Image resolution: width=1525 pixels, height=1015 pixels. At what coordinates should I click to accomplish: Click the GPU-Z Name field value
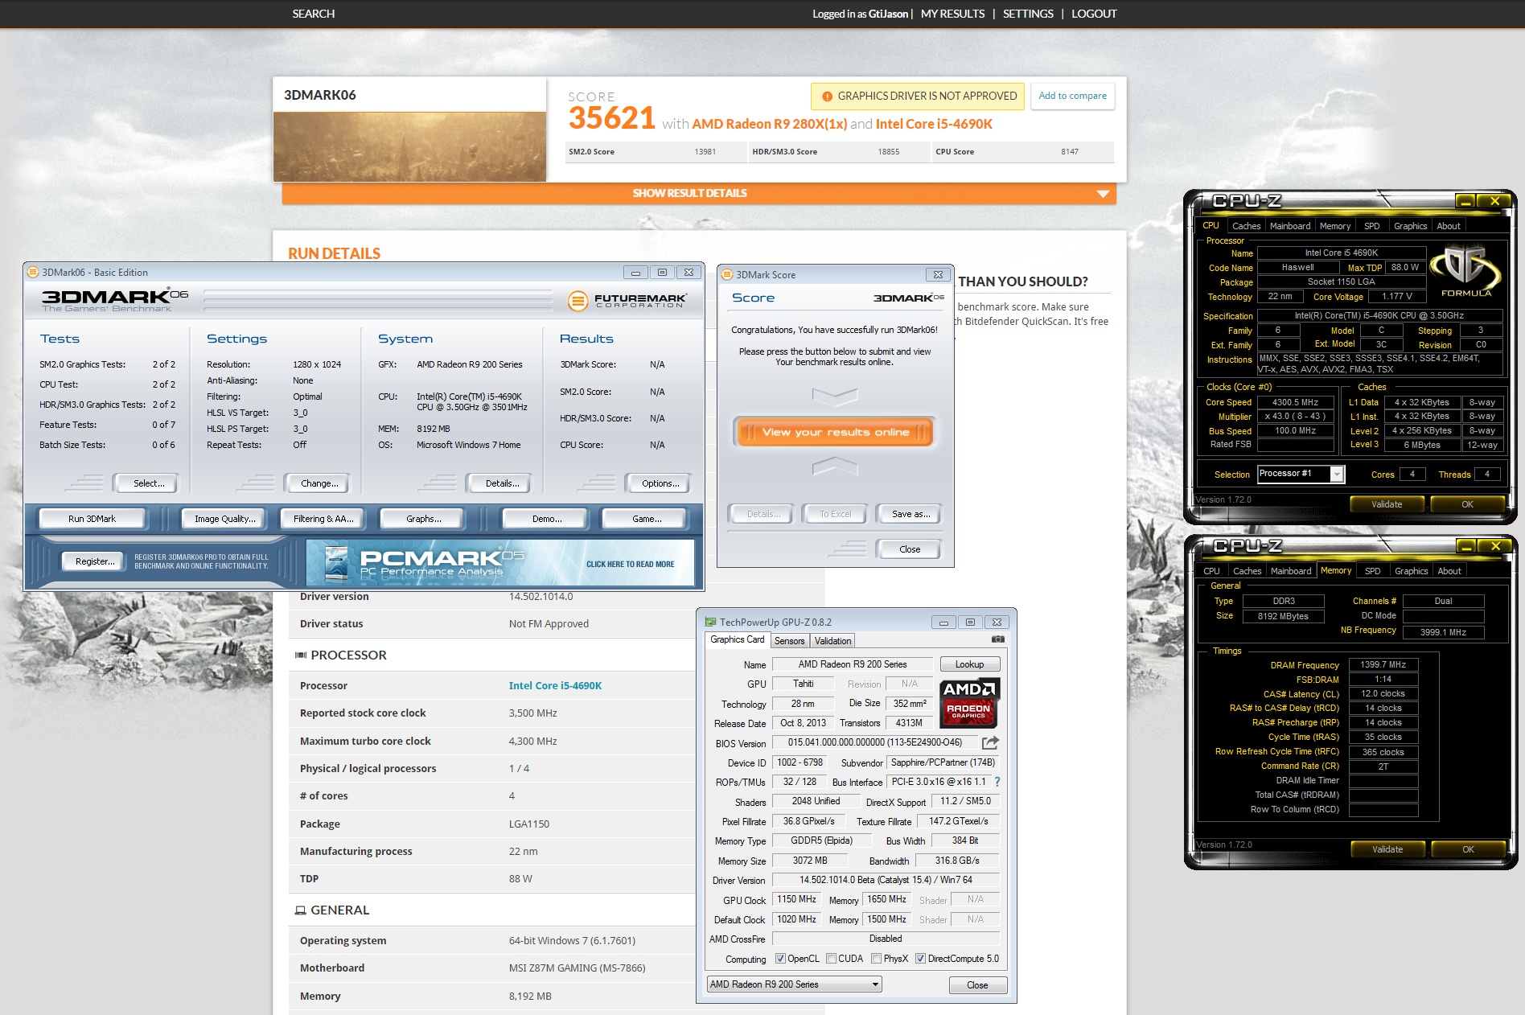(852, 664)
